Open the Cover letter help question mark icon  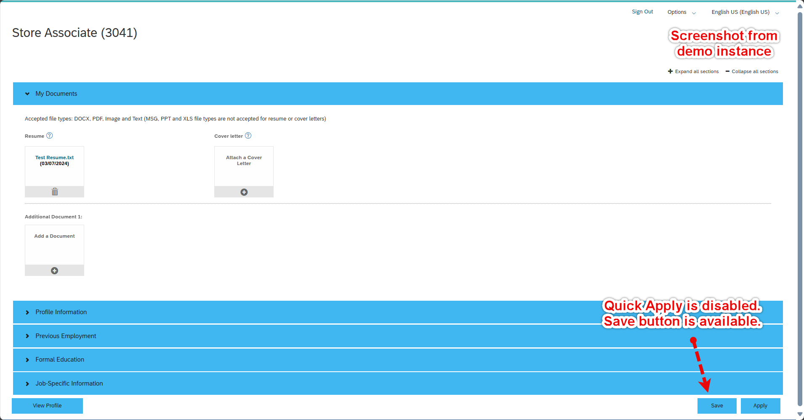[248, 136]
